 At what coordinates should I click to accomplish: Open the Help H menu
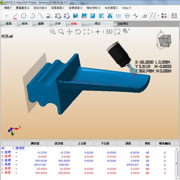click(126, 8)
